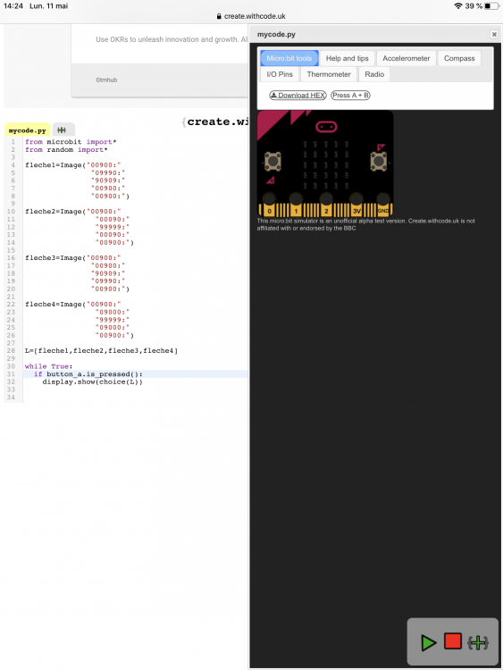
Task: Click the 14:24 clock in status bar
Action: (x=13, y=6)
